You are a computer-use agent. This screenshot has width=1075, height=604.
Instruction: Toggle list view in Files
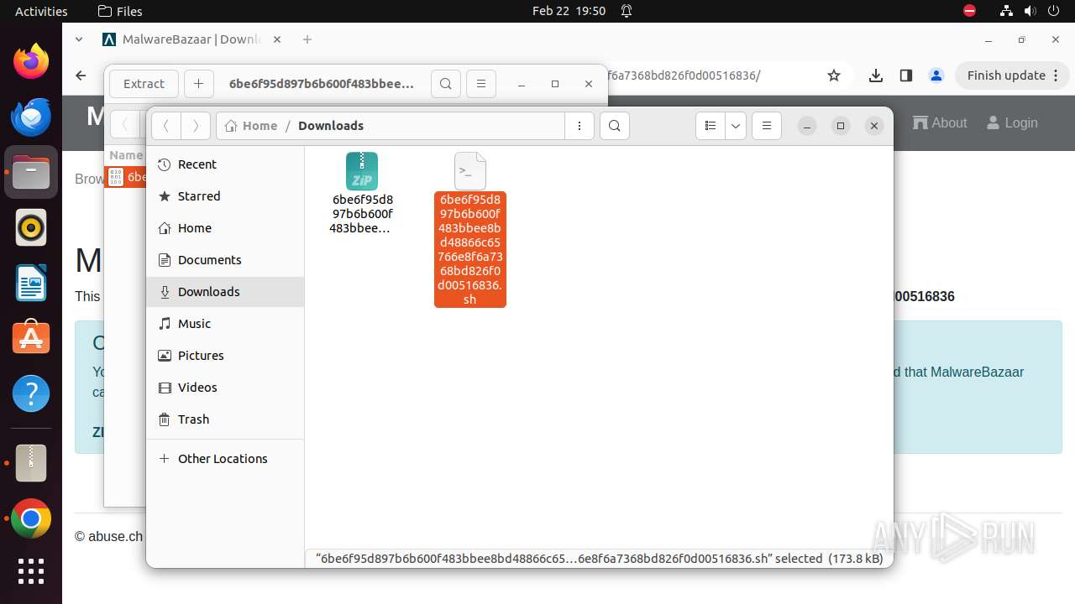click(711, 126)
